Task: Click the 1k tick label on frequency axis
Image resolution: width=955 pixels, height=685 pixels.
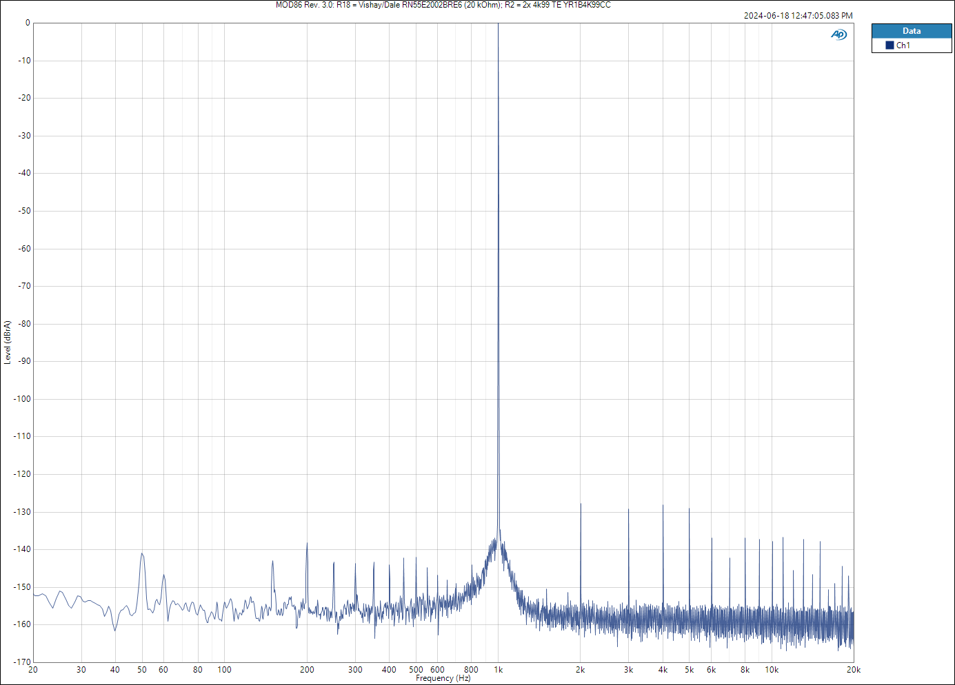Action: (499, 670)
